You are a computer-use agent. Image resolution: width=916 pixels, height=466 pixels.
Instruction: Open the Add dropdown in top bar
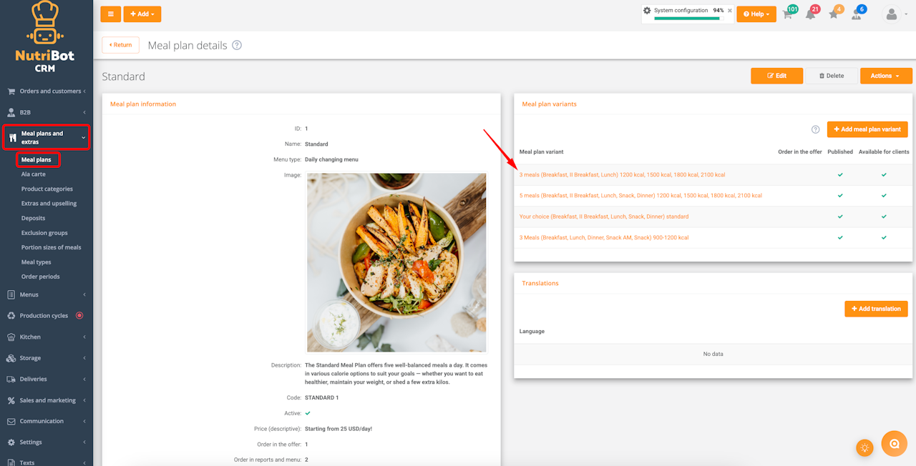pyautogui.click(x=142, y=14)
